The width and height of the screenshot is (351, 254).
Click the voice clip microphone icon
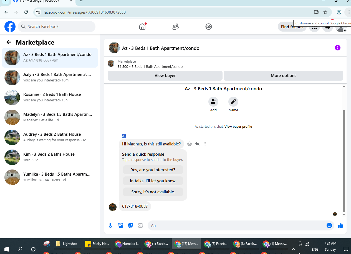[x=110, y=225]
